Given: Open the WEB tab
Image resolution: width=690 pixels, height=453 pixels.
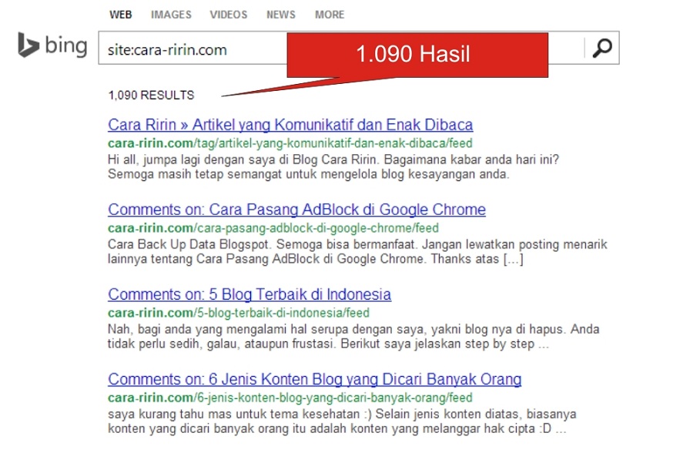Looking at the screenshot, I should tap(121, 15).
